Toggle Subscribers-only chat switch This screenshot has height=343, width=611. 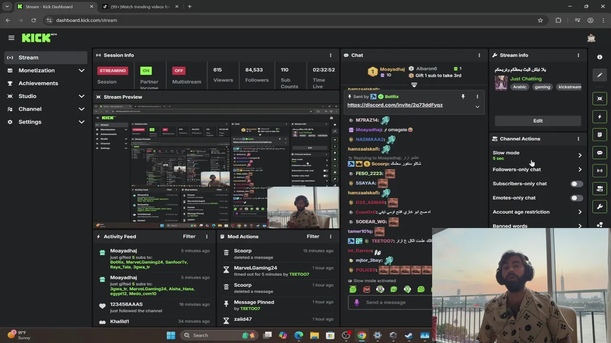point(577,184)
